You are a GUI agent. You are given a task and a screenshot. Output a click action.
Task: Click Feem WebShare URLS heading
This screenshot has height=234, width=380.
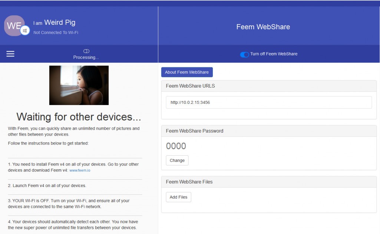(190, 86)
